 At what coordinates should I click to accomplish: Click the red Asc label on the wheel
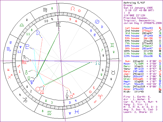tap(25, 62)
